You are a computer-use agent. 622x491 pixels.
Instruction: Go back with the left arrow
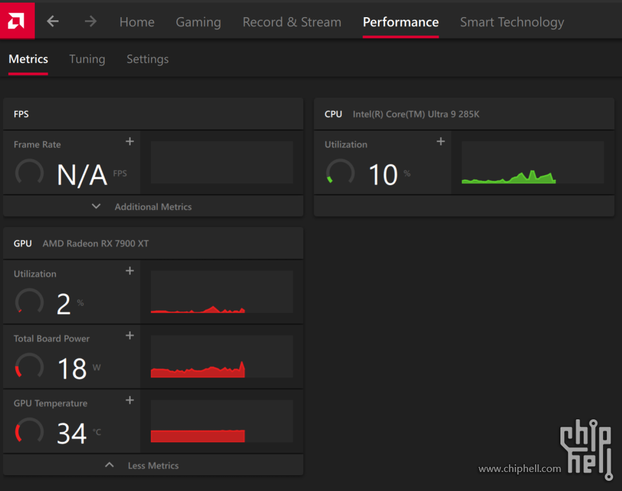[x=53, y=22]
